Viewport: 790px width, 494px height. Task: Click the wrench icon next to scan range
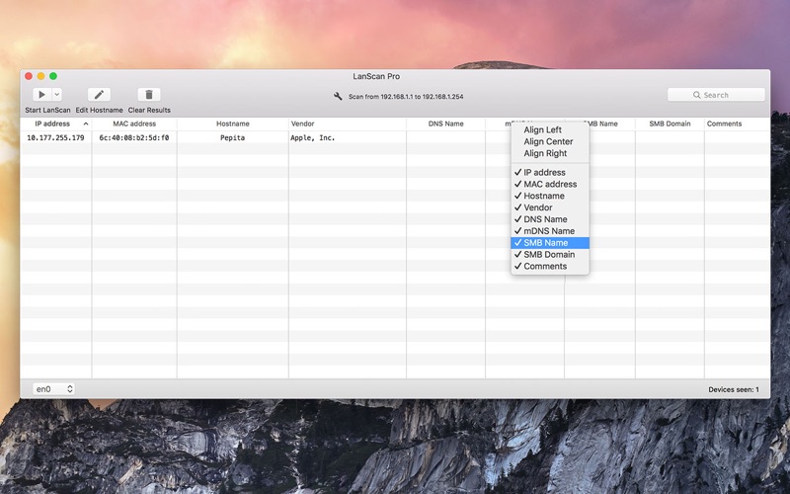click(x=339, y=97)
